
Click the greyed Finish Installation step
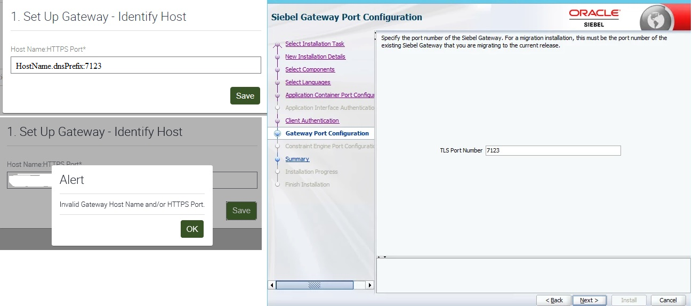(308, 184)
